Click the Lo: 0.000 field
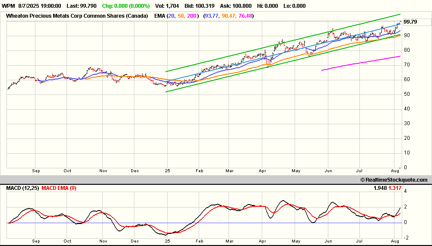The height and width of the screenshot is (246, 432). (295, 6)
